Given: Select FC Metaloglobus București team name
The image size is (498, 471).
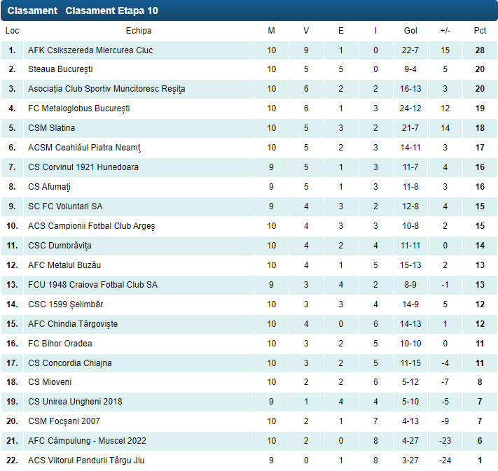Looking at the screenshot, I should tap(78, 108).
